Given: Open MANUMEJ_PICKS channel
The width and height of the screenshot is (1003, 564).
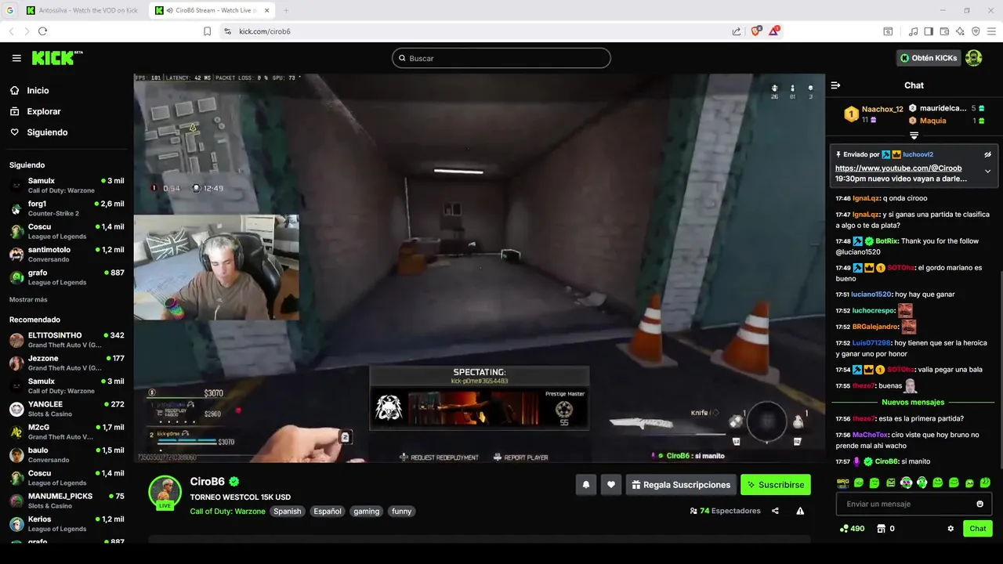Looking at the screenshot, I should pos(67,501).
